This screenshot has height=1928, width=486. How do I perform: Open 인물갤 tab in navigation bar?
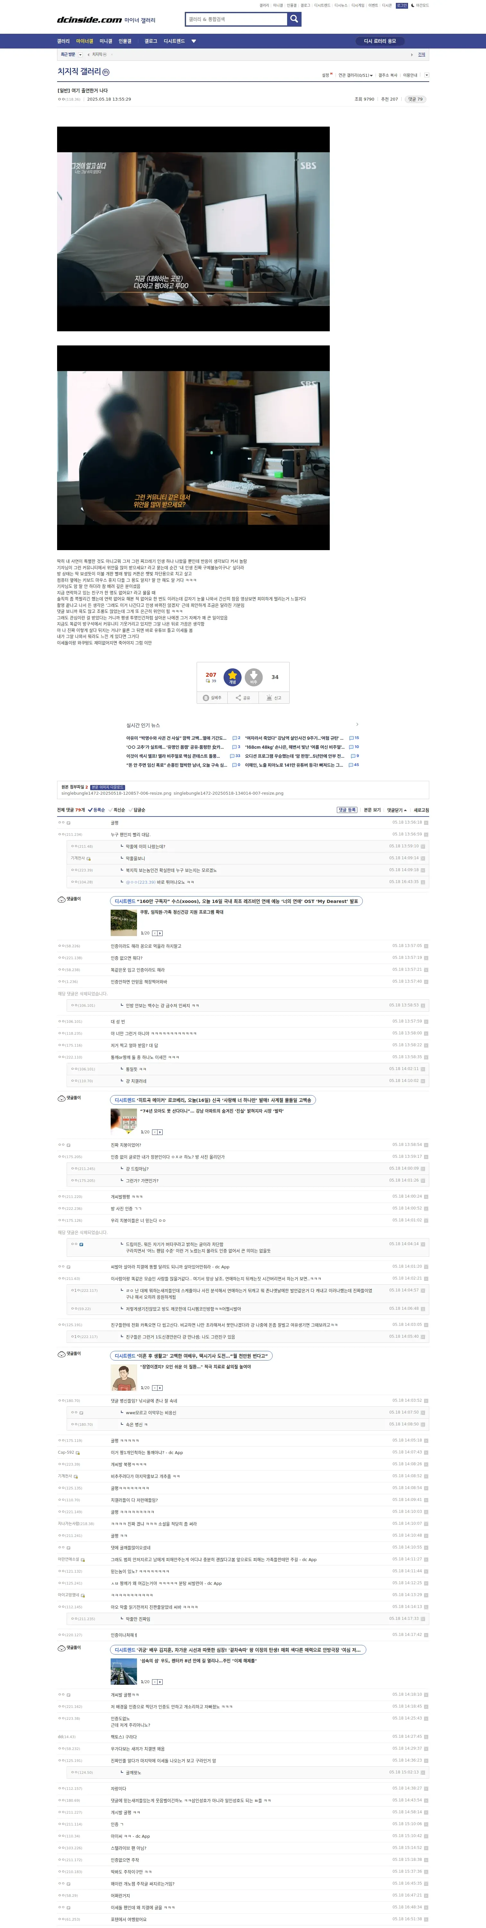[125, 41]
